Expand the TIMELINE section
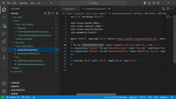176x99 pixels. pos(34,83)
